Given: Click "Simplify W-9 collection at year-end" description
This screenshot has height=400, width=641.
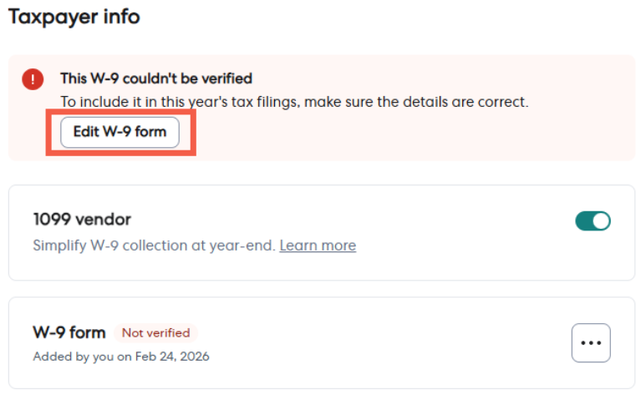Looking at the screenshot, I should click(x=154, y=246).
